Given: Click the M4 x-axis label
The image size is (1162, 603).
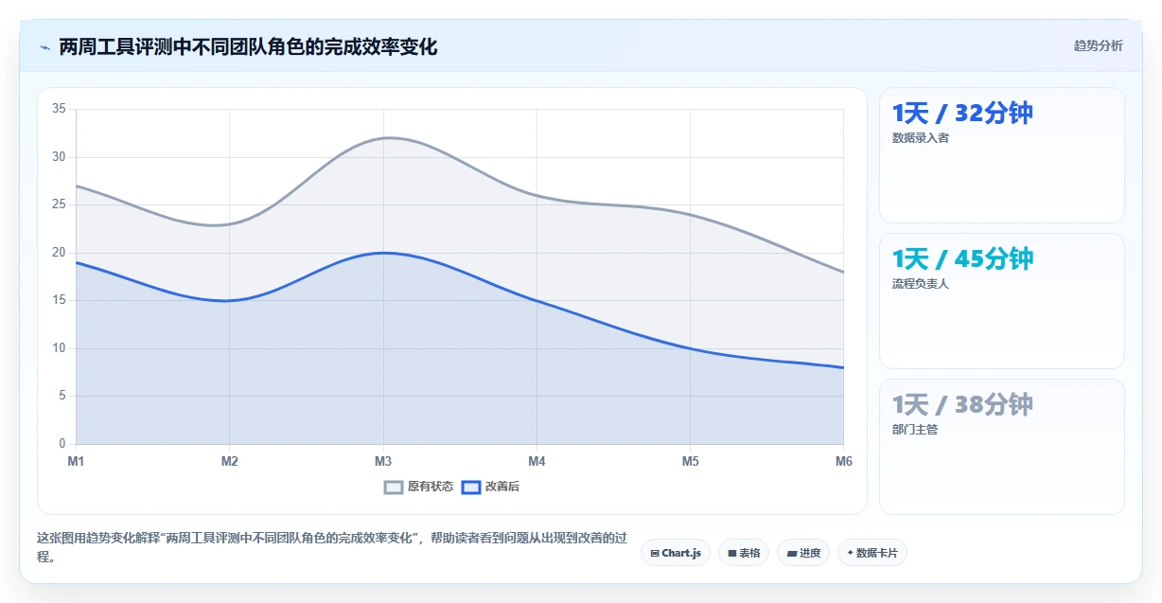Looking at the screenshot, I should 537,461.
